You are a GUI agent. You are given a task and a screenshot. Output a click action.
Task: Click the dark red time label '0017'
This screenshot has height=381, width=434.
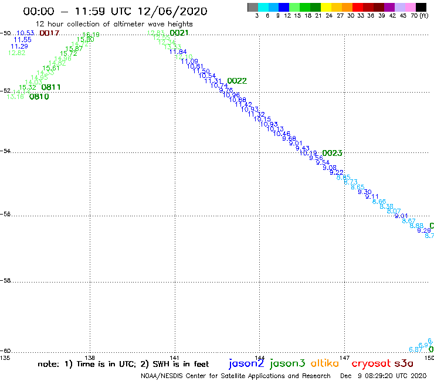49,33
